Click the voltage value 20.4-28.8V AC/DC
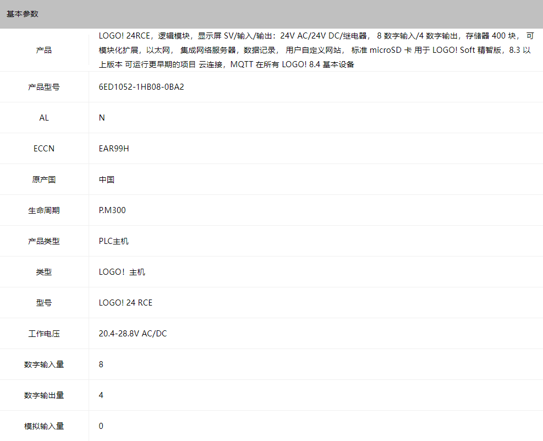543x441 pixels. [x=133, y=334]
